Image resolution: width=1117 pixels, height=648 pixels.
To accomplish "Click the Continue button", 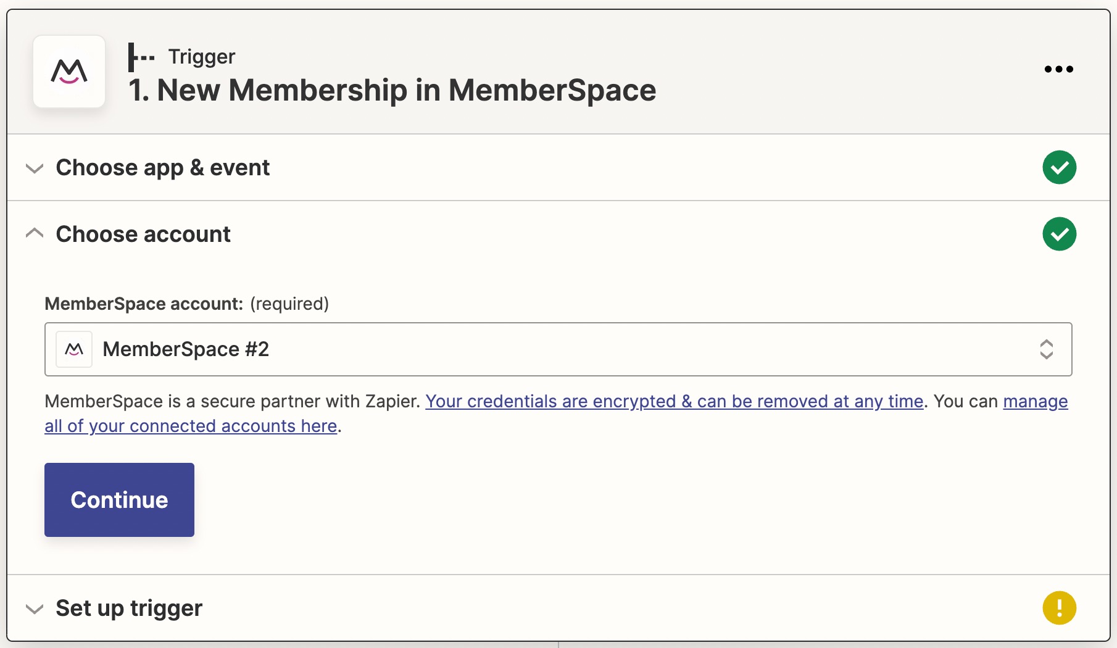I will tap(119, 500).
